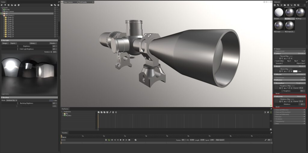Open the Main Camera dropdown

(x=71, y=2)
